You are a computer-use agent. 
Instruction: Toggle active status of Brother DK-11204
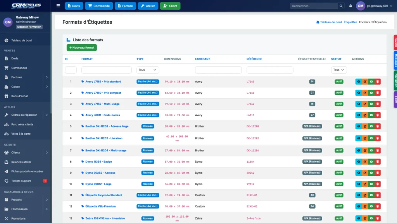[371, 151]
